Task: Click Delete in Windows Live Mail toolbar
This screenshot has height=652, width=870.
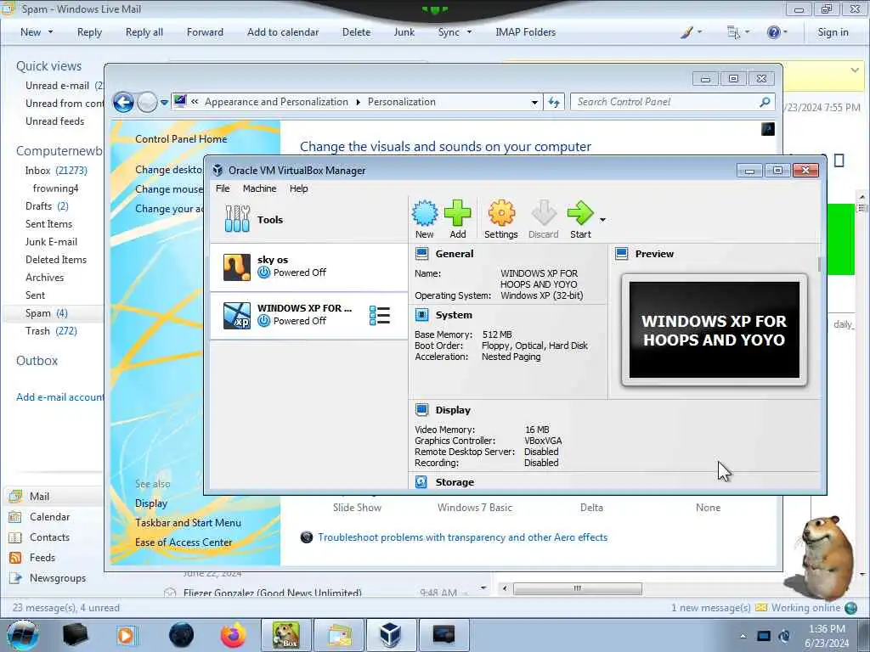Action: tap(356, 32)
